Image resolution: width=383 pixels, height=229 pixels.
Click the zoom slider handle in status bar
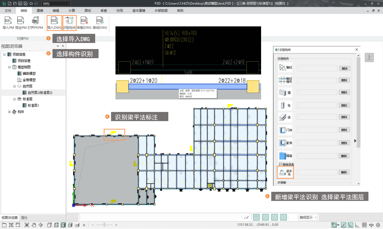[104, 225]
